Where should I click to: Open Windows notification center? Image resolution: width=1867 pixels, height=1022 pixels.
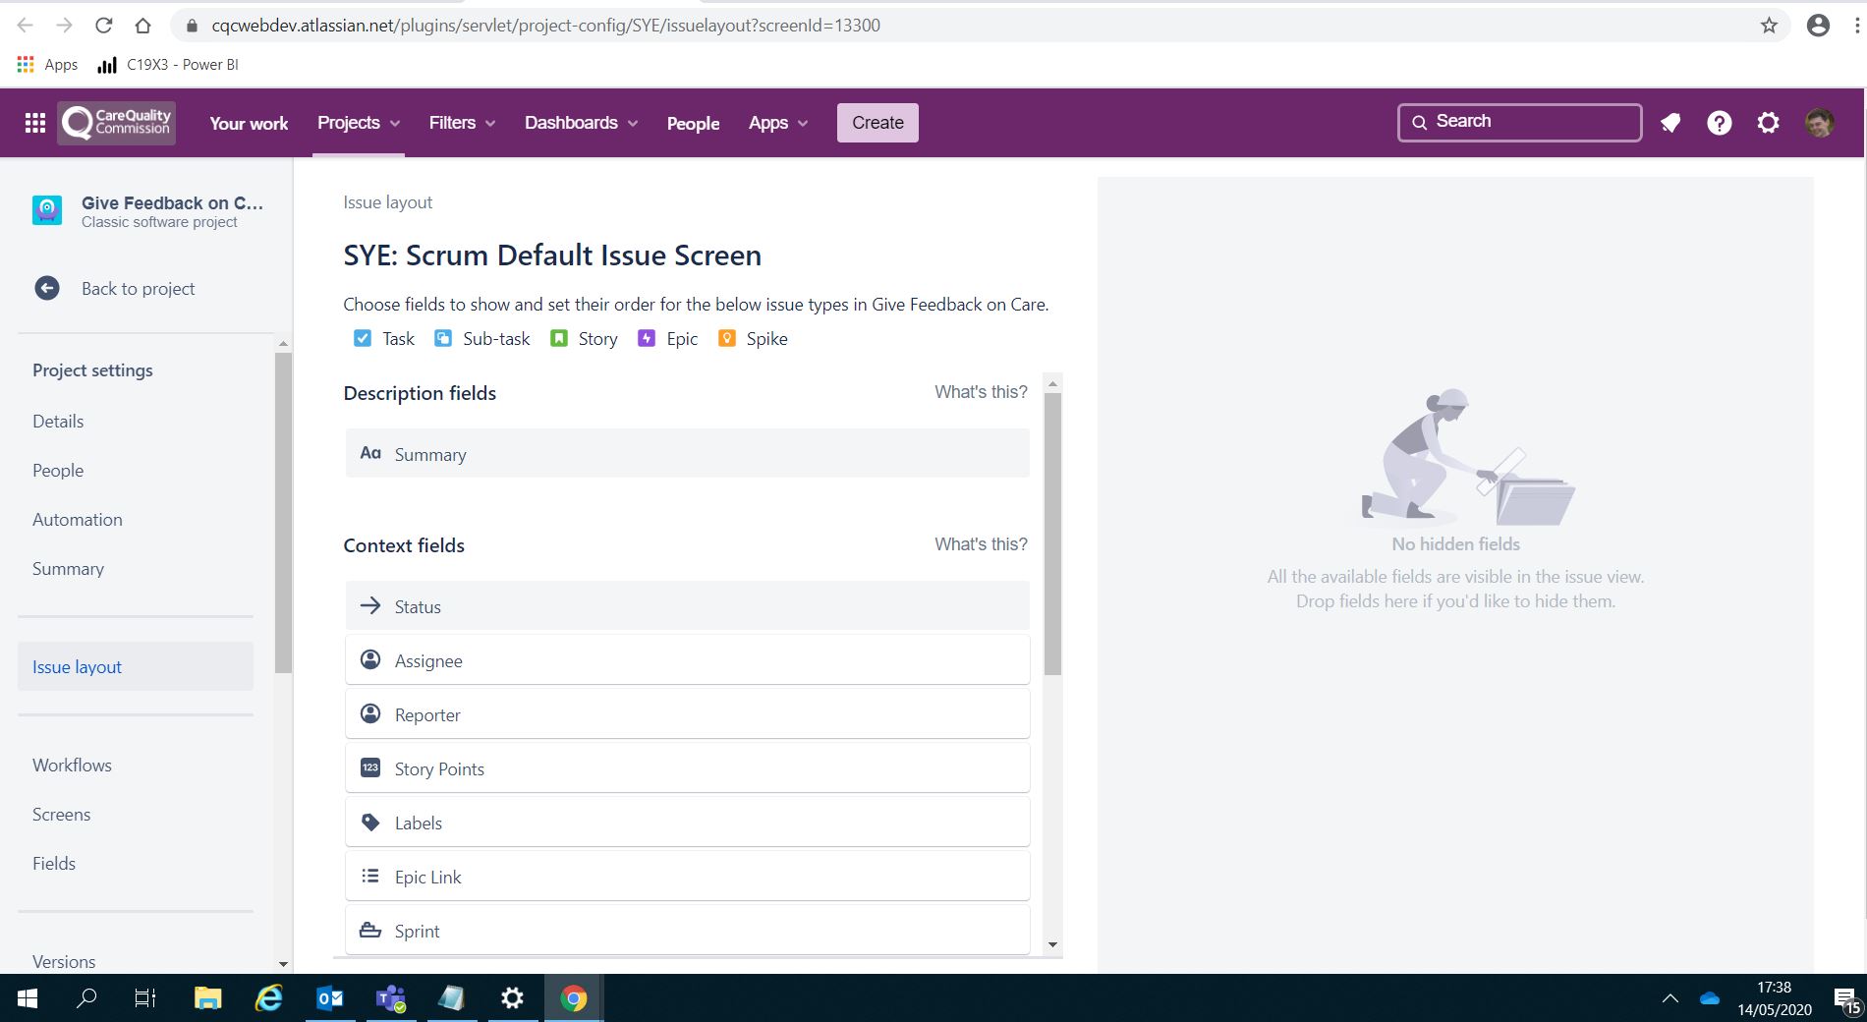point(1846,999)
